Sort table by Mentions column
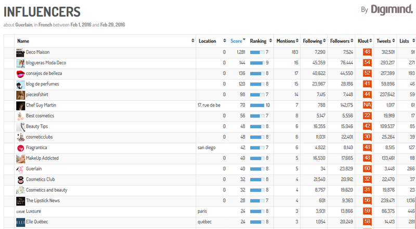Image resolution: width=416 pixels, height=229 pixels. (x=287, y=41)
